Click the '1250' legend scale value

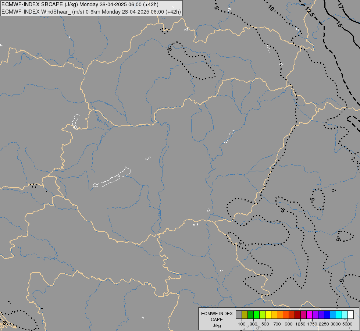tap(300, 324)
